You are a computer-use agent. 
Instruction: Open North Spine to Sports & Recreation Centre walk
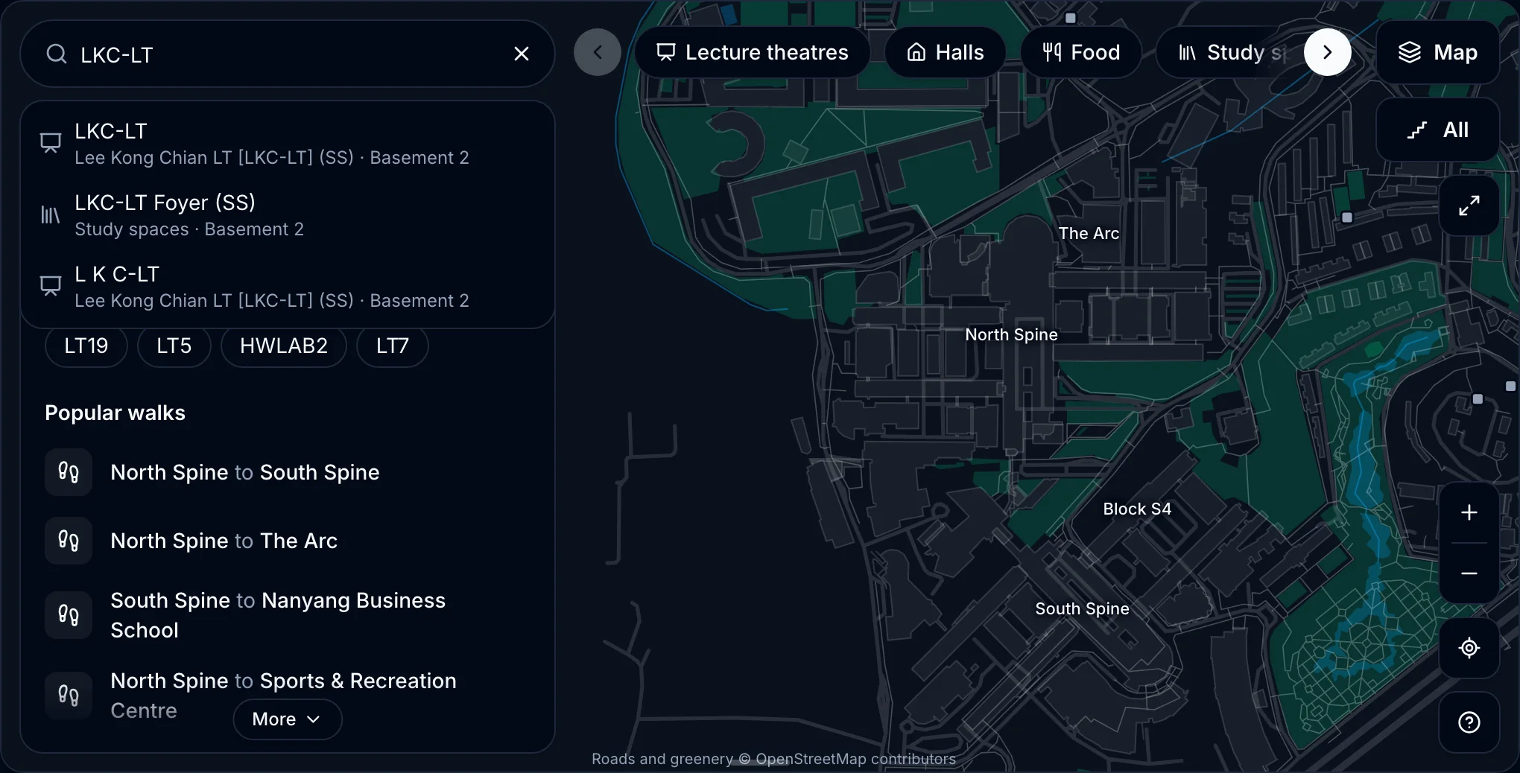tap(287, 696)
